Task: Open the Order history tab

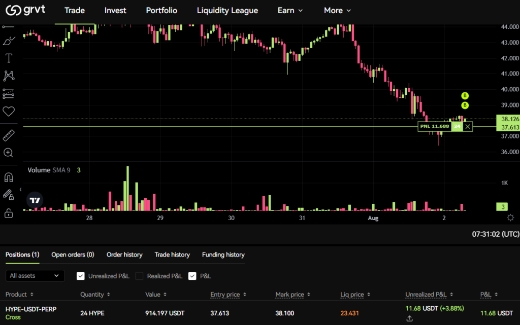Action: (x=124, y=255)
